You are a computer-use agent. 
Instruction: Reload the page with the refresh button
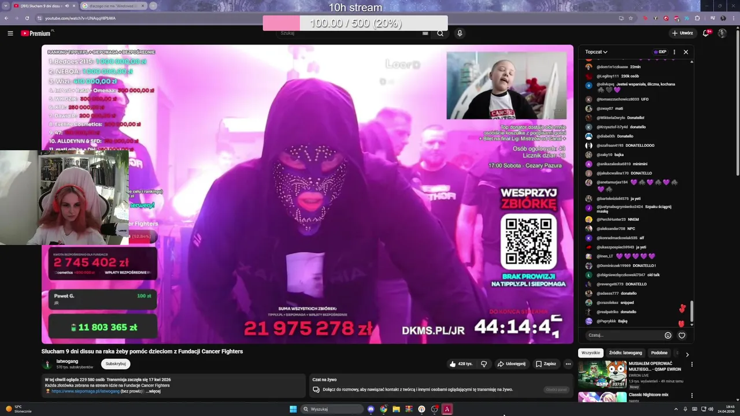click(27, 18)
